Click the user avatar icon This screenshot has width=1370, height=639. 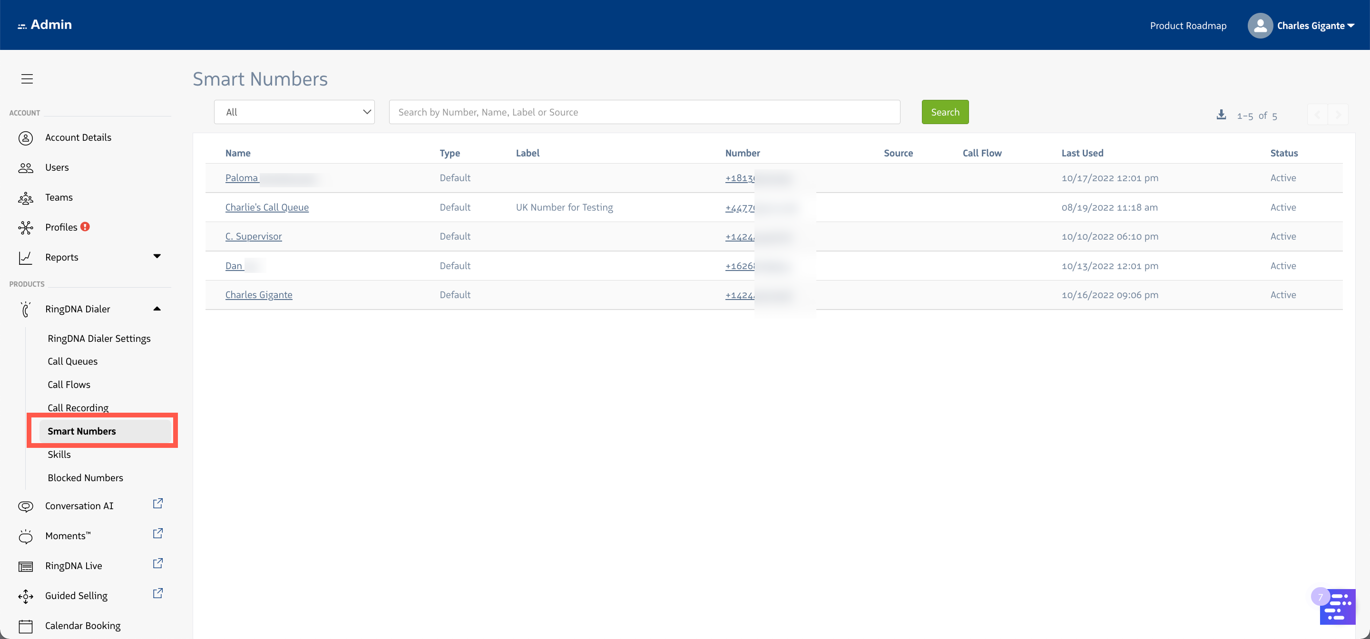1260,26
